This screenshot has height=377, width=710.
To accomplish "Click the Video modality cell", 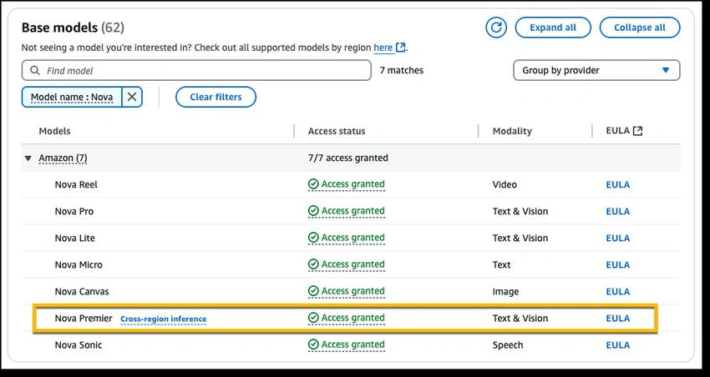I will coord(505,184).
